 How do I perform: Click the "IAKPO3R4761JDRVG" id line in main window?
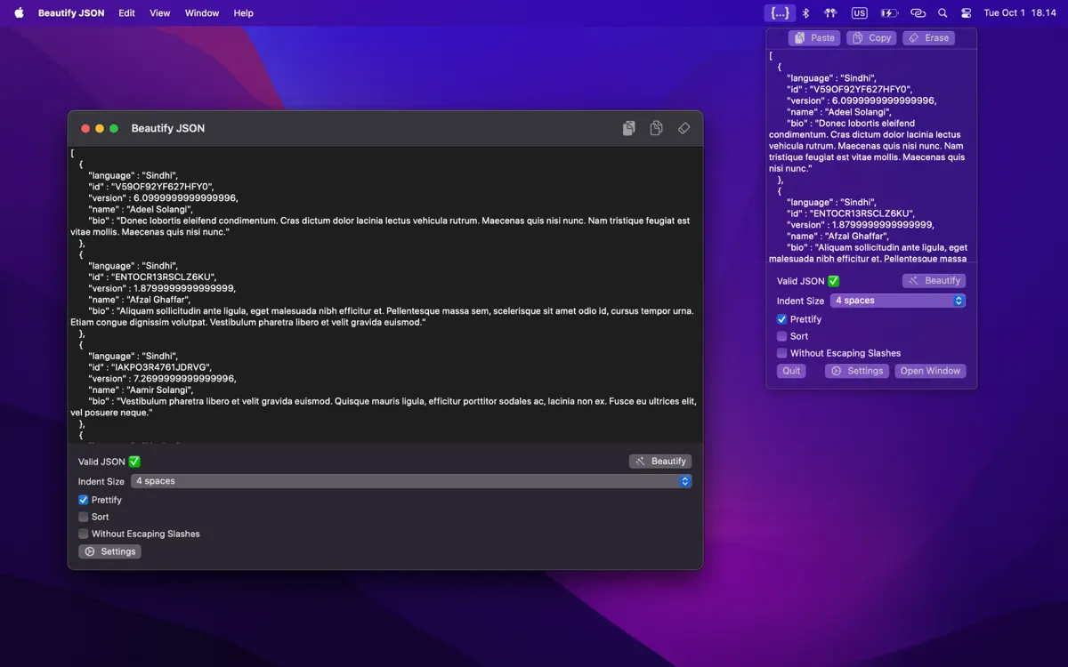[150, 367]
